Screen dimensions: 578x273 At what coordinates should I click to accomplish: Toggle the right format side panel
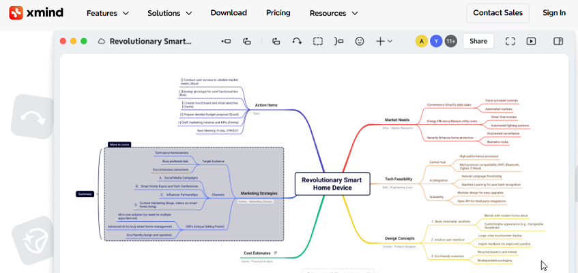click(x=558, y=42)
